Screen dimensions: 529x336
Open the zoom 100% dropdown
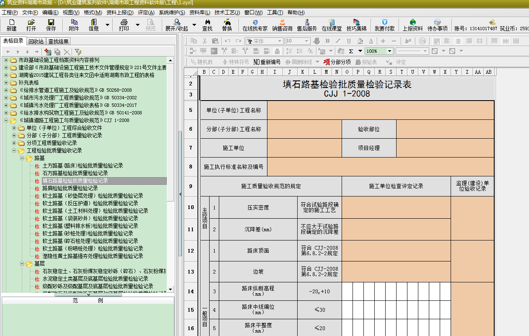[x=389, y=51]
